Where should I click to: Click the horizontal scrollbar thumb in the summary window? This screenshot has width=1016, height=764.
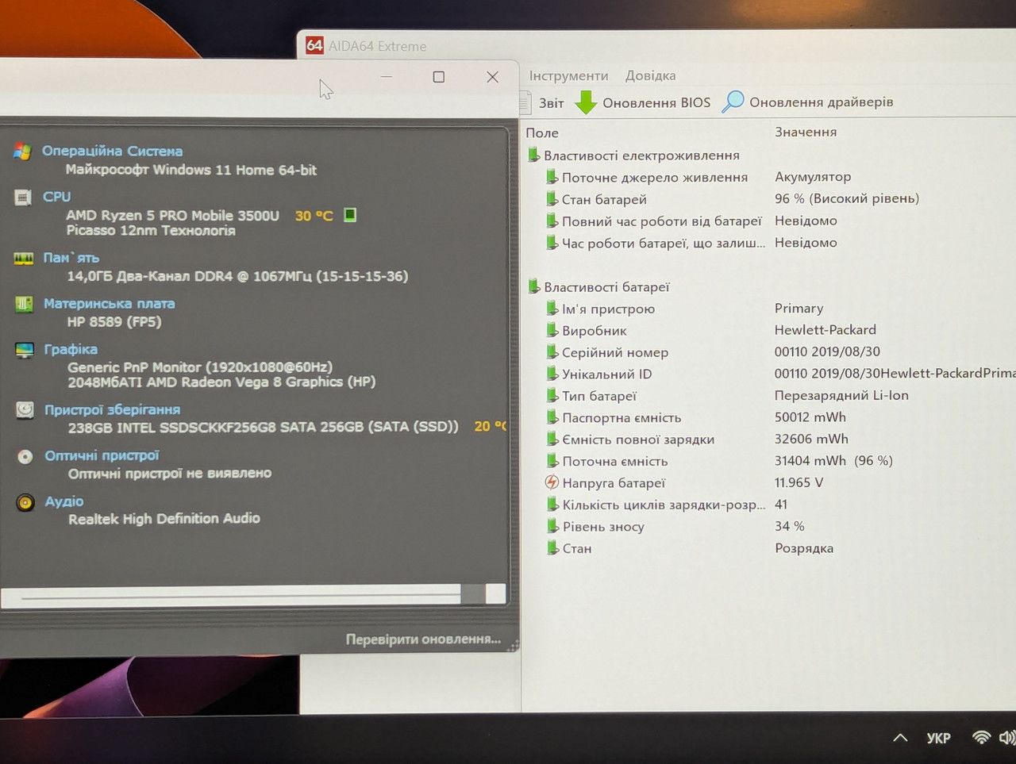click(473, 594)
